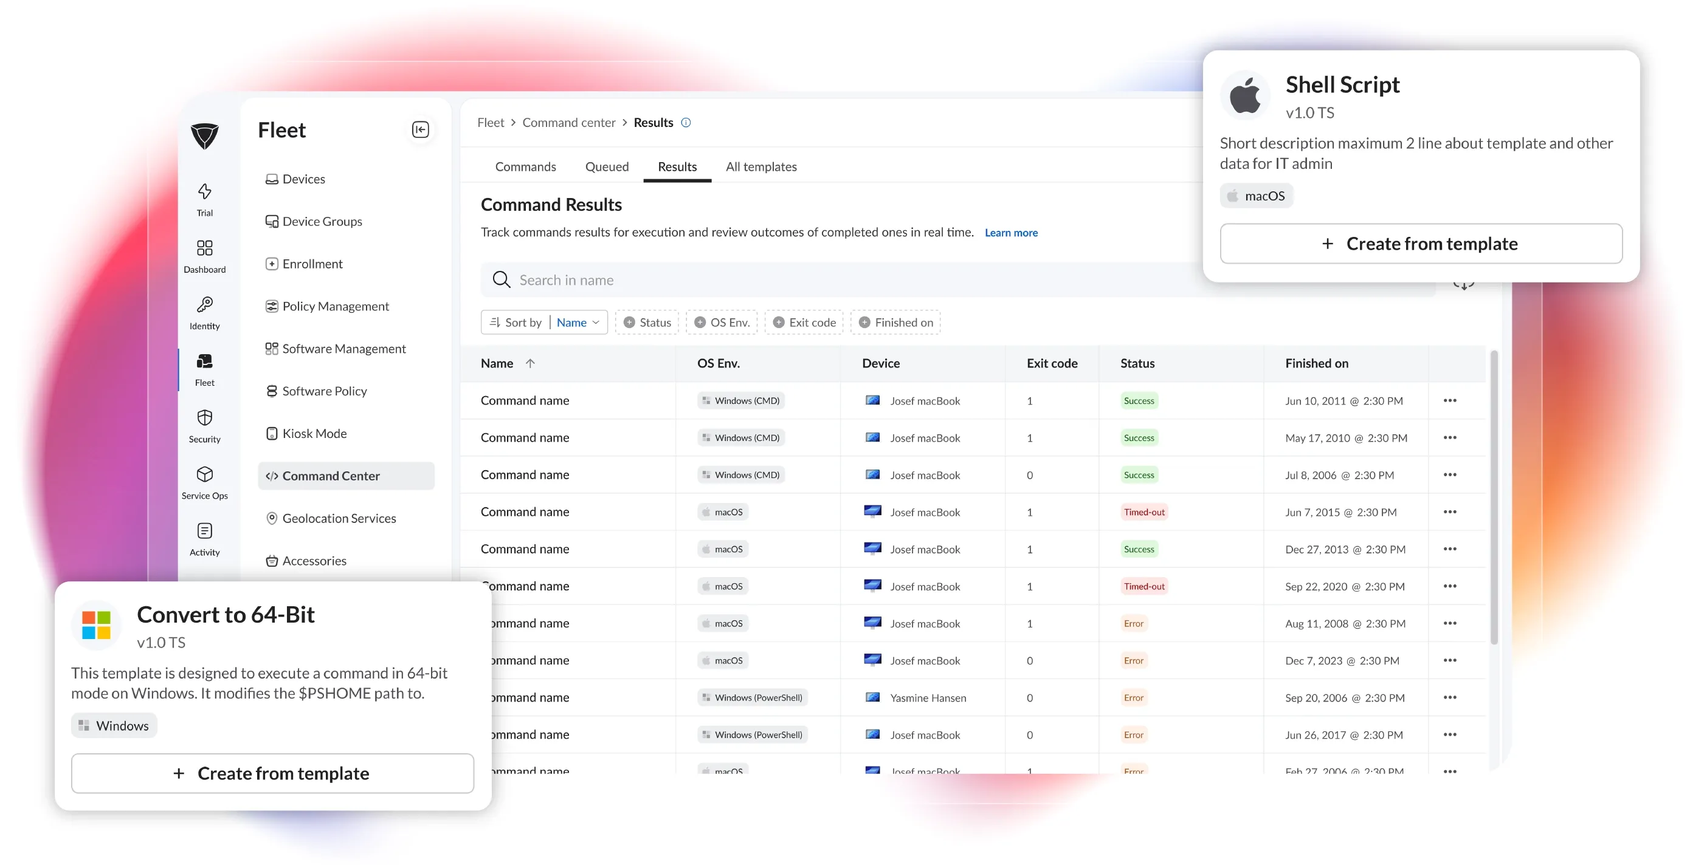Open row menu for Dec 27, 2013 result

click(1449, 549)
